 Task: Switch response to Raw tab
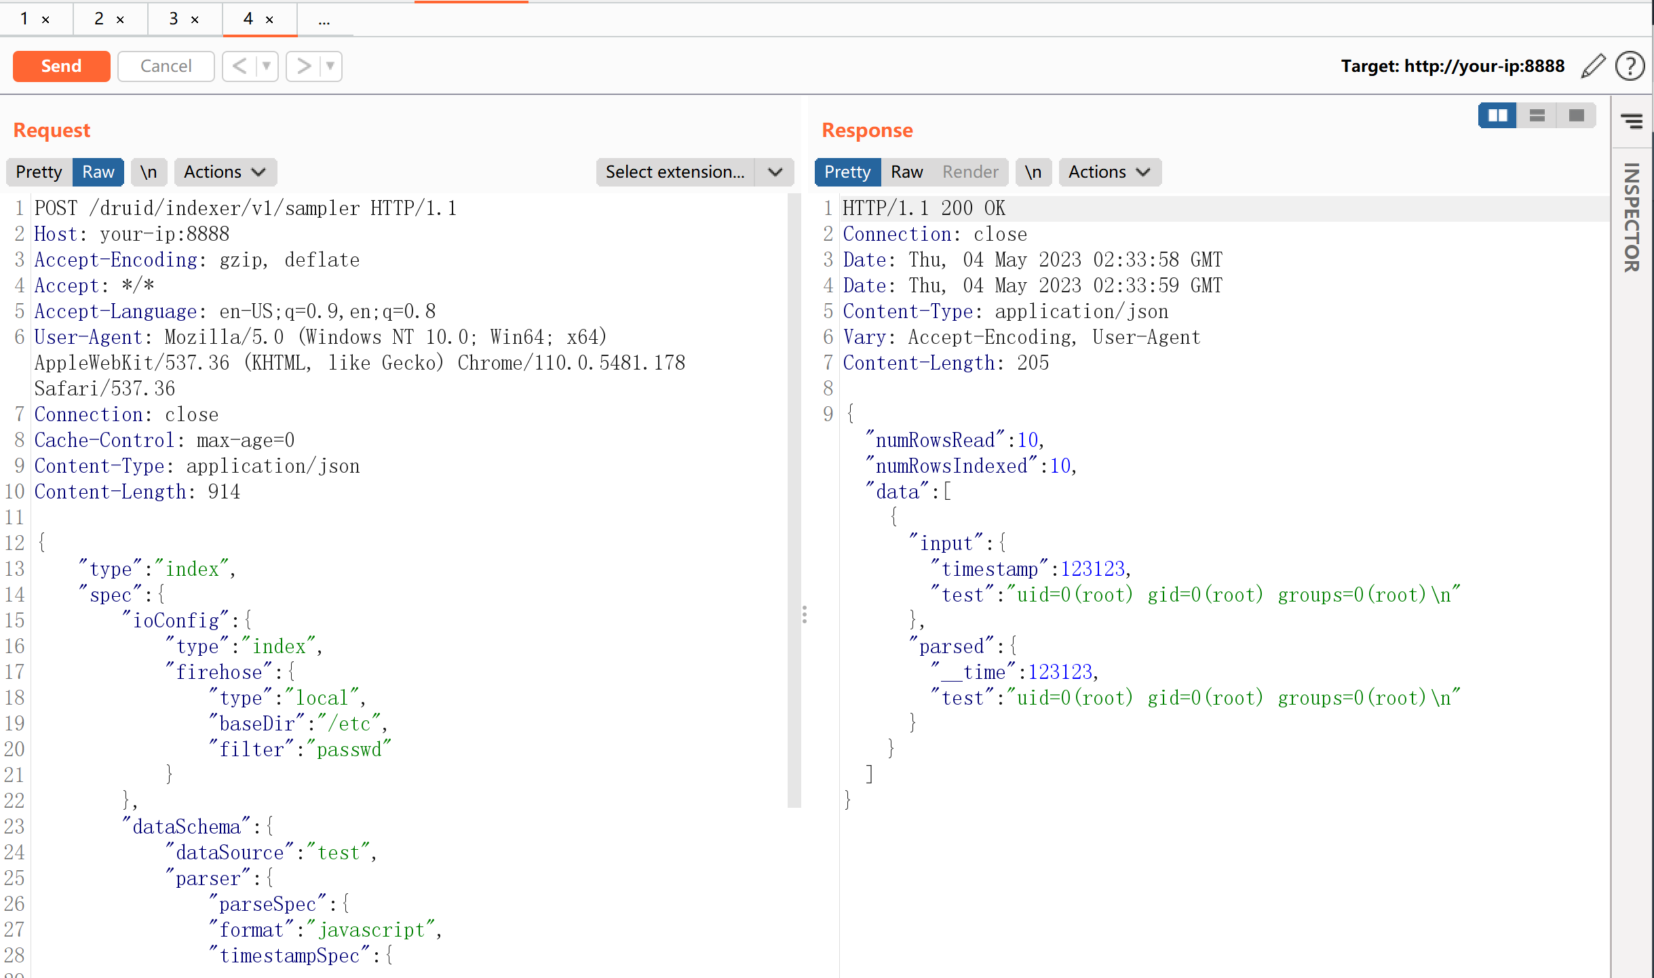point(906,172)
